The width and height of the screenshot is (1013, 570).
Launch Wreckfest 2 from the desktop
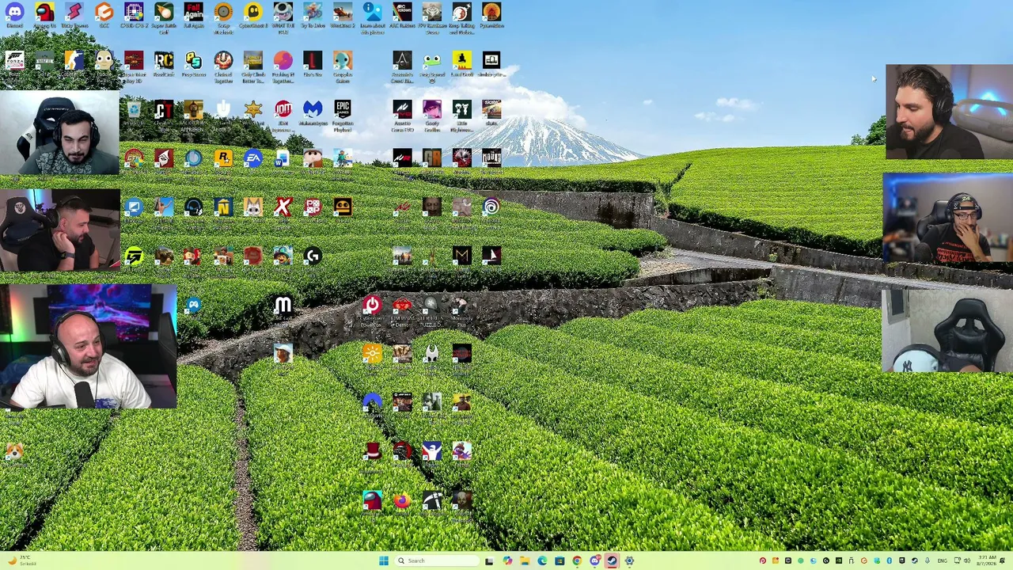[x=343, y=16]
